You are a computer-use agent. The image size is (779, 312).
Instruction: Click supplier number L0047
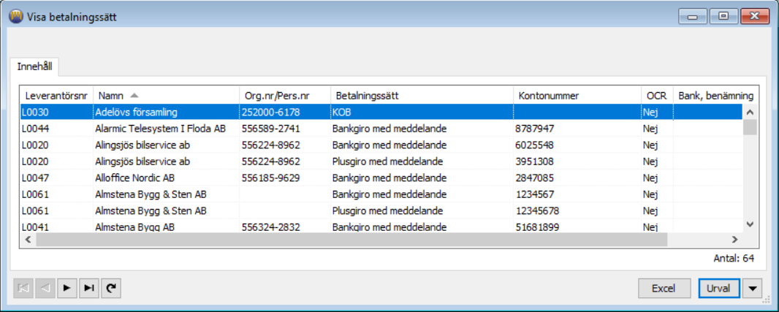pyautogui.click(x=35, y=178)
